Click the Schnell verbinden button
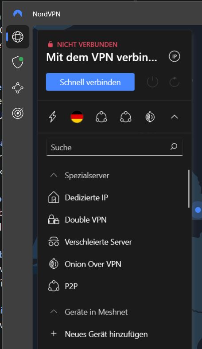This screenshot has height=349, width=202. tap(90, 82)
